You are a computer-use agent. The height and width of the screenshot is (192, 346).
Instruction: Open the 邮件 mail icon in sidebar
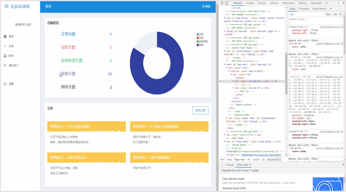point(5,56)
